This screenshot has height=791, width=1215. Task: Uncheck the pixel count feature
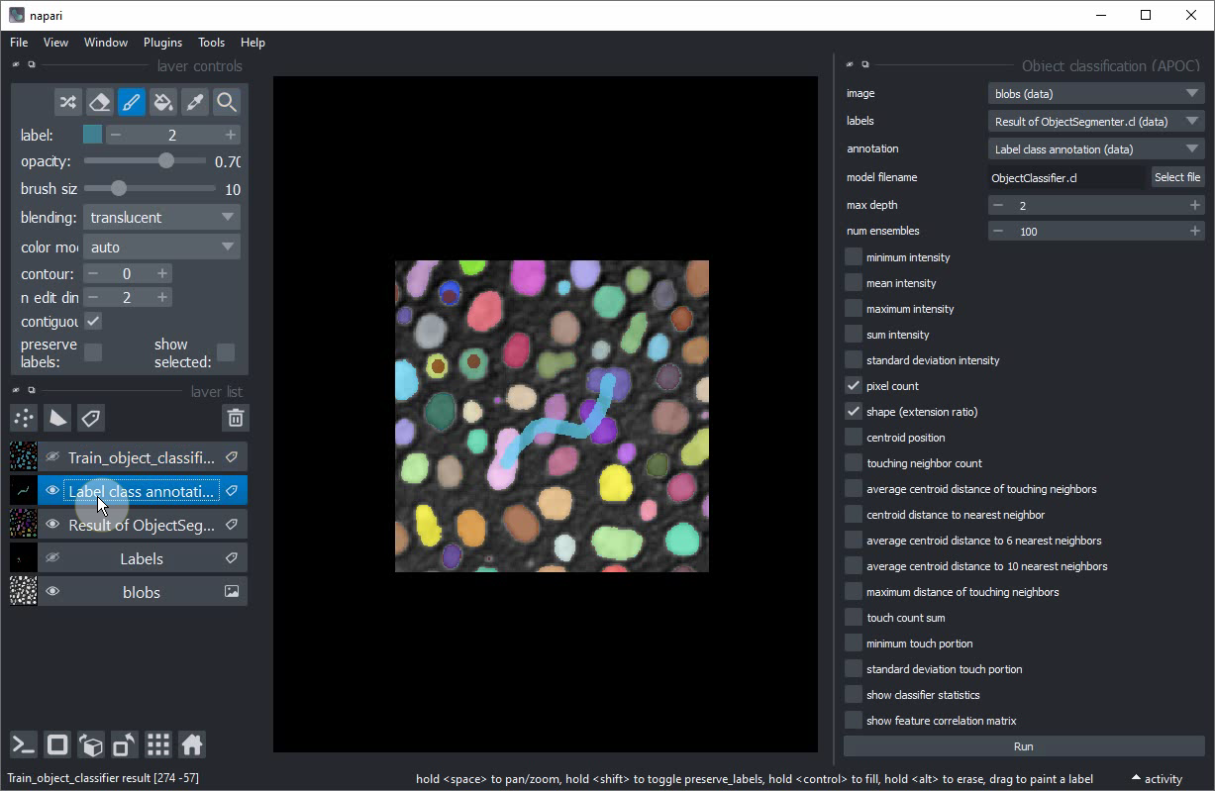[x=854, y=386]
